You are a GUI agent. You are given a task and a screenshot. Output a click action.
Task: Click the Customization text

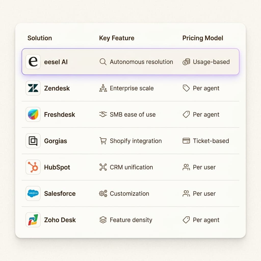[129, 193]
